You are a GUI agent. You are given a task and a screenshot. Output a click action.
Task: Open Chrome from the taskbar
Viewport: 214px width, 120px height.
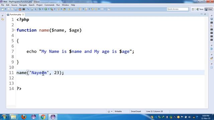click(x=43, y=117)
